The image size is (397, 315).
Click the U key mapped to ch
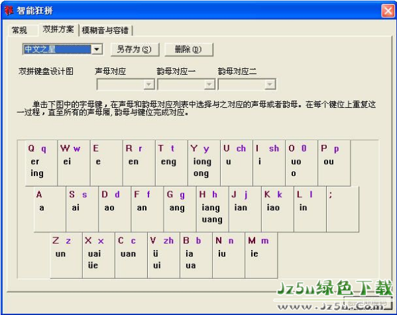237,163
